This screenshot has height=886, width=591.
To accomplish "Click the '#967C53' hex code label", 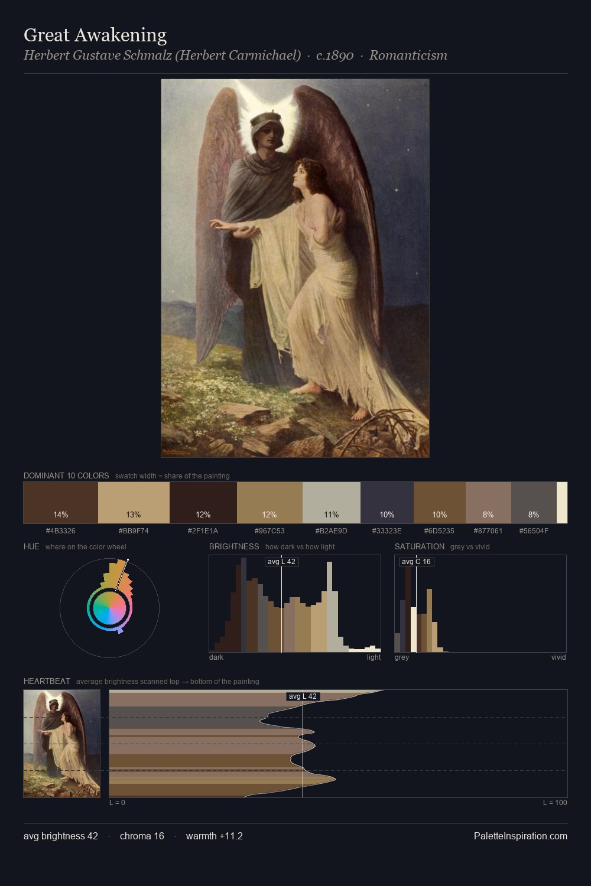I will click(269, 531).
